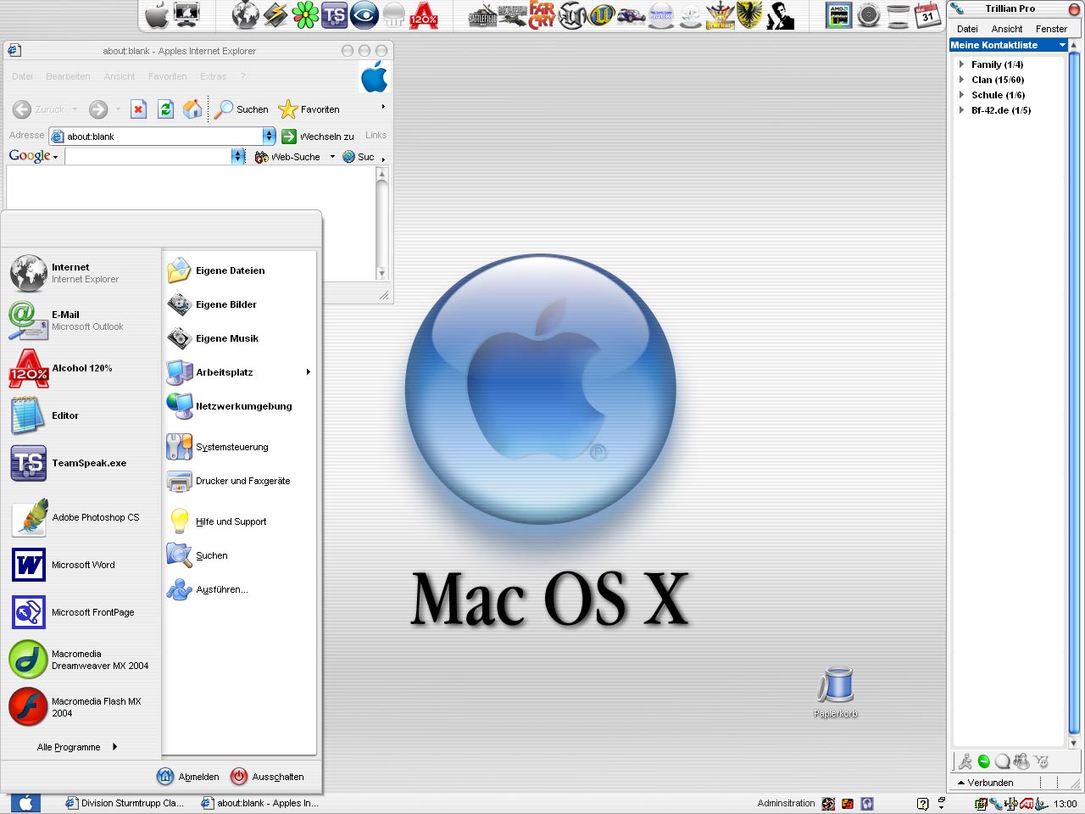Open Hilfe und Support in start menu

pyautogui.click(x=239, y=521)
